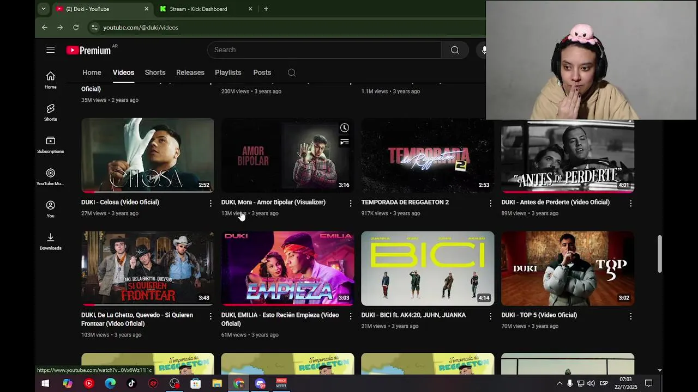Search within channel using magnifier icon
The height and width of the screenshot is (392, 698).
(292, 72)
